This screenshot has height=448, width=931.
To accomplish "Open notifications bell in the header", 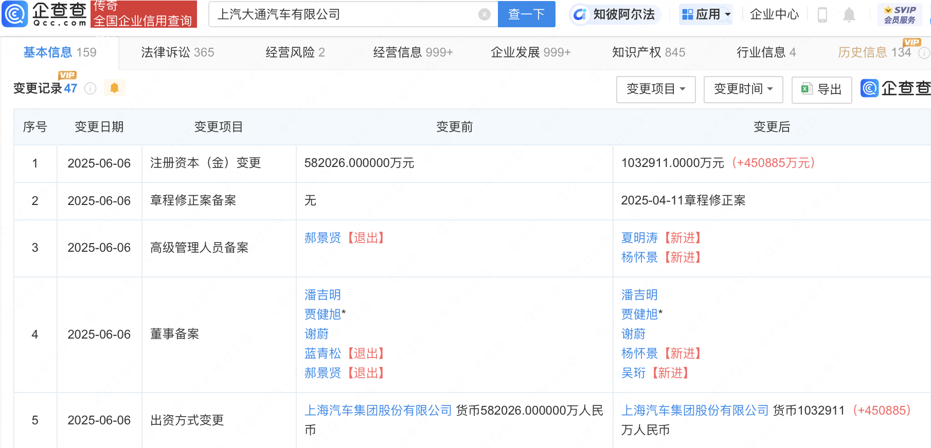I will point(849,14).
